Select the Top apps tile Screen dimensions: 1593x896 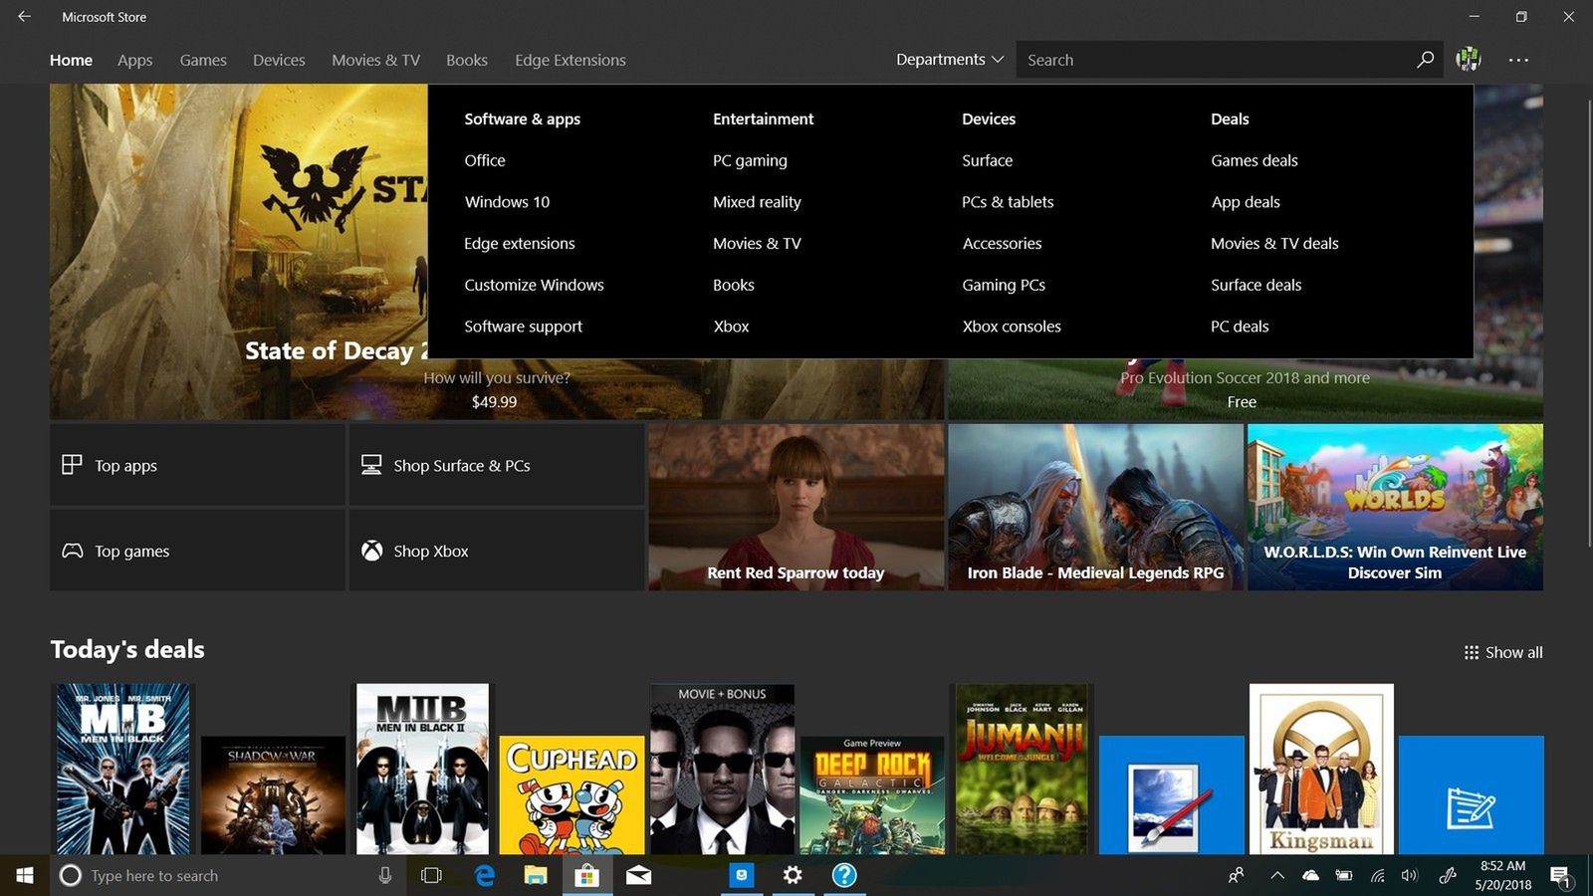[196, 465]
